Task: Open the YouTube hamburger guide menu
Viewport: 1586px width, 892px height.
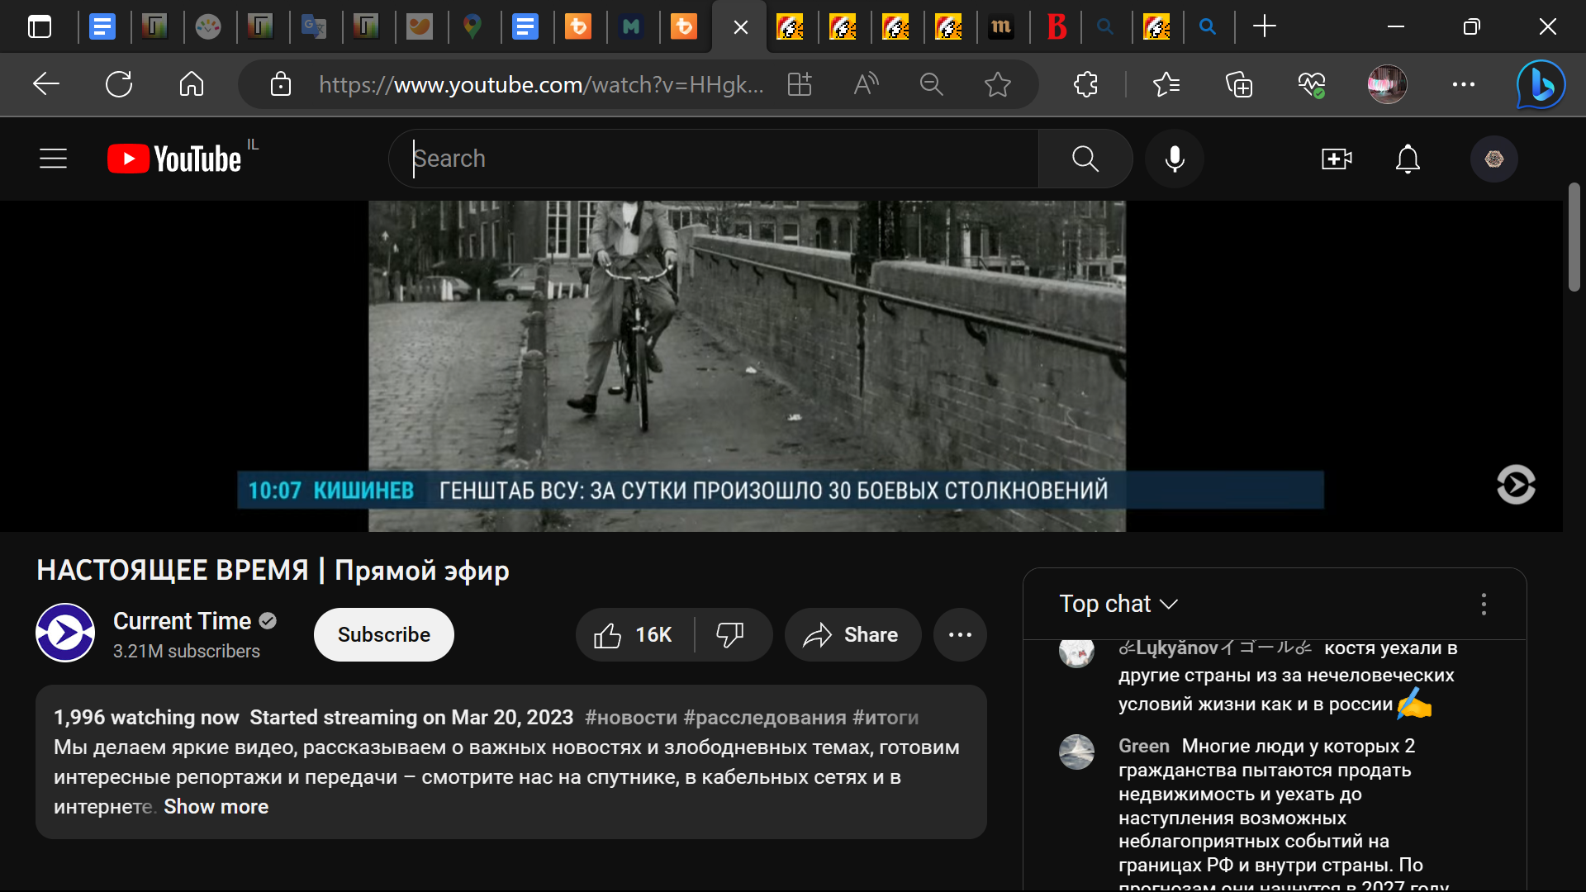Action: click(53, 159)
